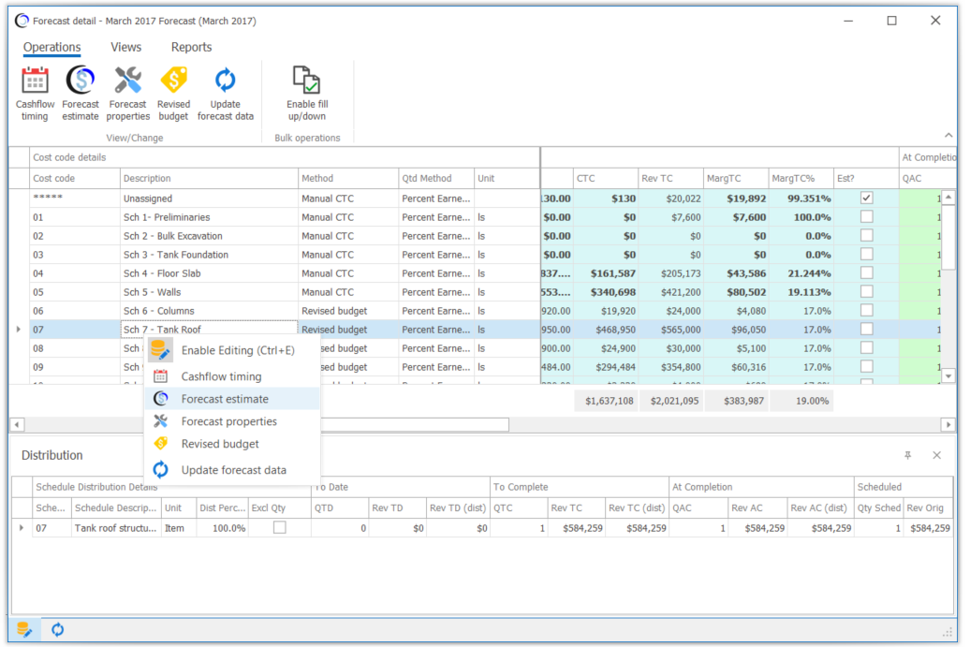The height and width of the screenshot is (647, 970).
Task: Sort by Description column header
Action: coord(209,178)
